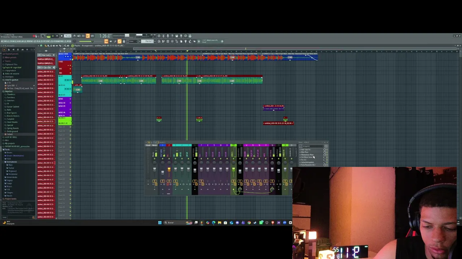
Task: Select the playlist Mute tool
Action: pyautogui.click(x=54, y=46)
